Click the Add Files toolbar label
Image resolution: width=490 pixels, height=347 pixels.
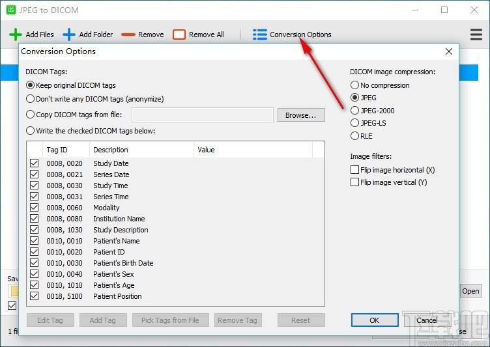click(40, 35)
